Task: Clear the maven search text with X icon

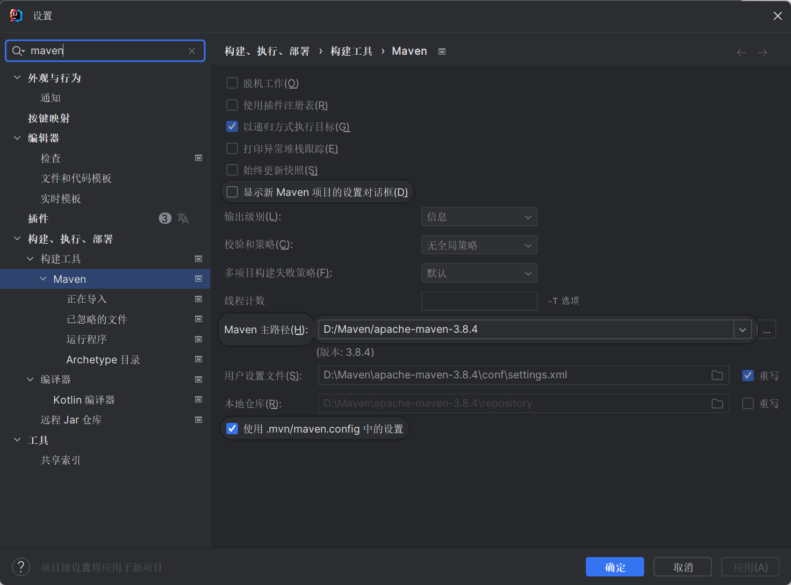Action: click(x=192, y=51)
